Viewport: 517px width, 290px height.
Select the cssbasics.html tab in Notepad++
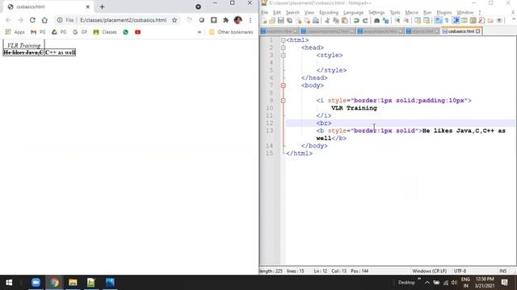click(460, 31)
